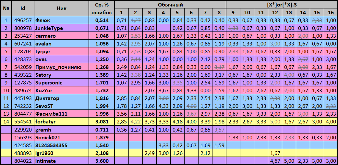Click the carmero nickname cell
The height and width of the screenshot is (165, 338).
[x=61, y=36]
